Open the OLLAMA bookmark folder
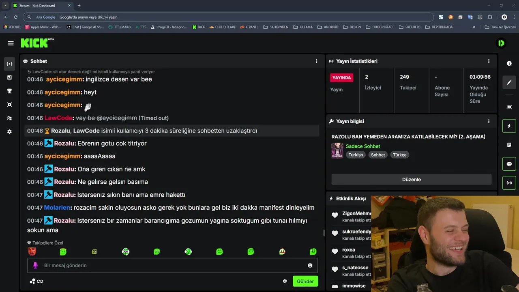The width and height of the screenshot is (519, 292). click(303, 27)
